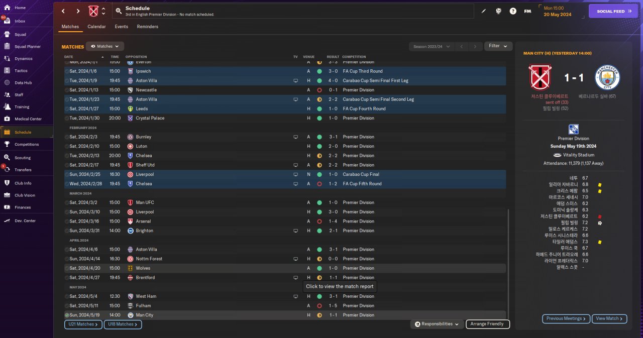Open Club Info
Image resolution: width=643 pixels, height=338 pixels.
(23, 183)
